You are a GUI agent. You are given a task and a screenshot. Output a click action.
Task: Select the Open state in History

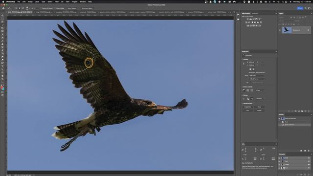287,122
